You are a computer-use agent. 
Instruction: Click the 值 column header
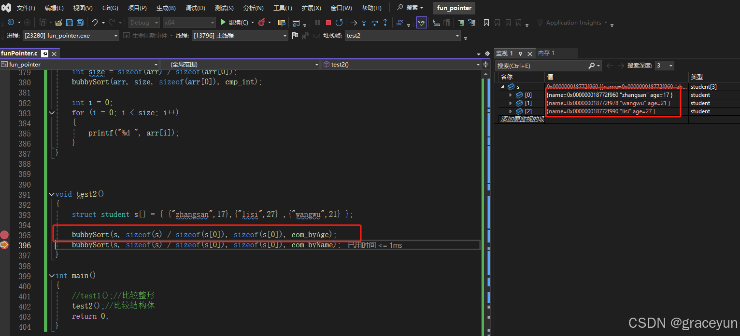point(616,77)
